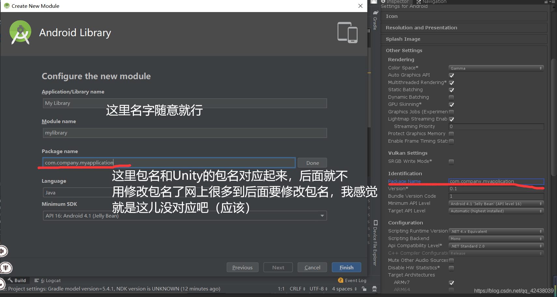Image resolution: width=557 pixels, height=297 pixels.
Task: Click the lock read-only status icon
Action: click(364, 289)
